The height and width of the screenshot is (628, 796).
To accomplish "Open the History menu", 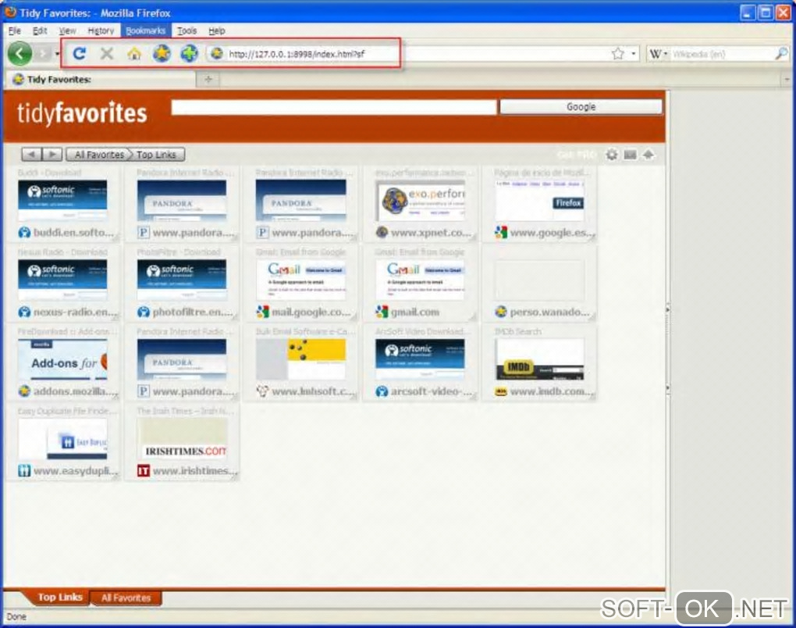I will [101, 30].
